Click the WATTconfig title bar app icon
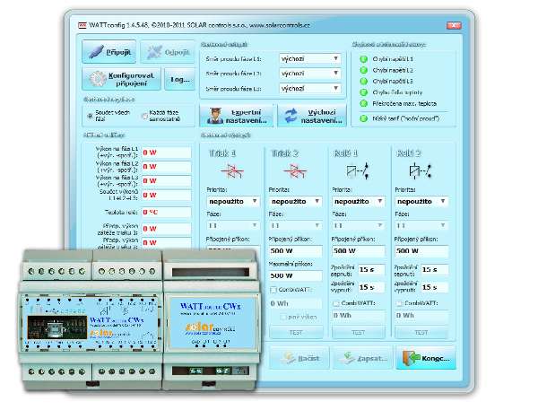Image resolution: width=538 pixels, height=410 pixels. [x=82, y=25]
